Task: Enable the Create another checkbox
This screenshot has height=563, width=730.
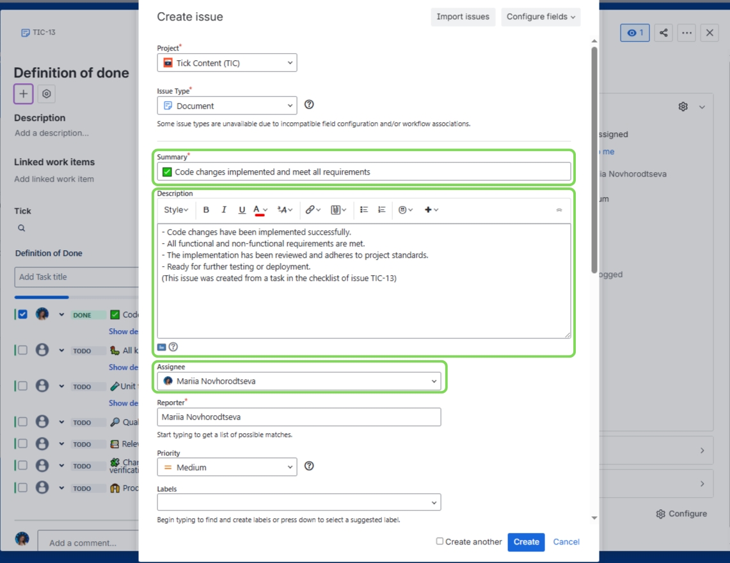Action: coord(440,542)
